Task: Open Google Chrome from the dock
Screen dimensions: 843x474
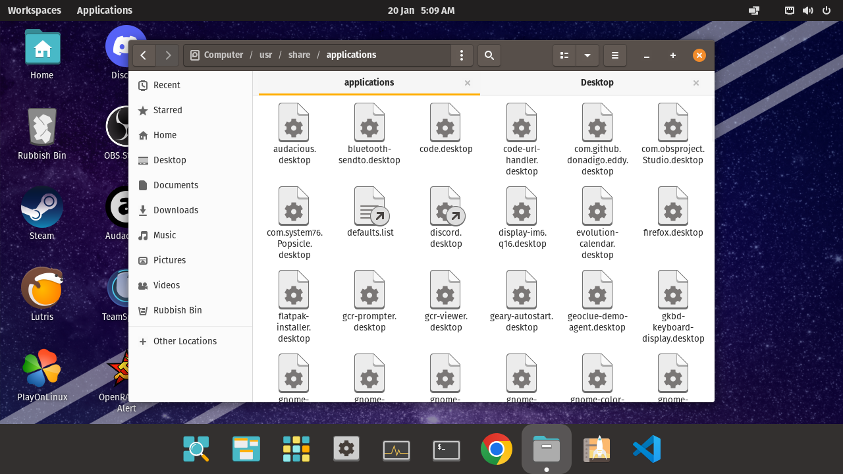Action: [497, 449]
